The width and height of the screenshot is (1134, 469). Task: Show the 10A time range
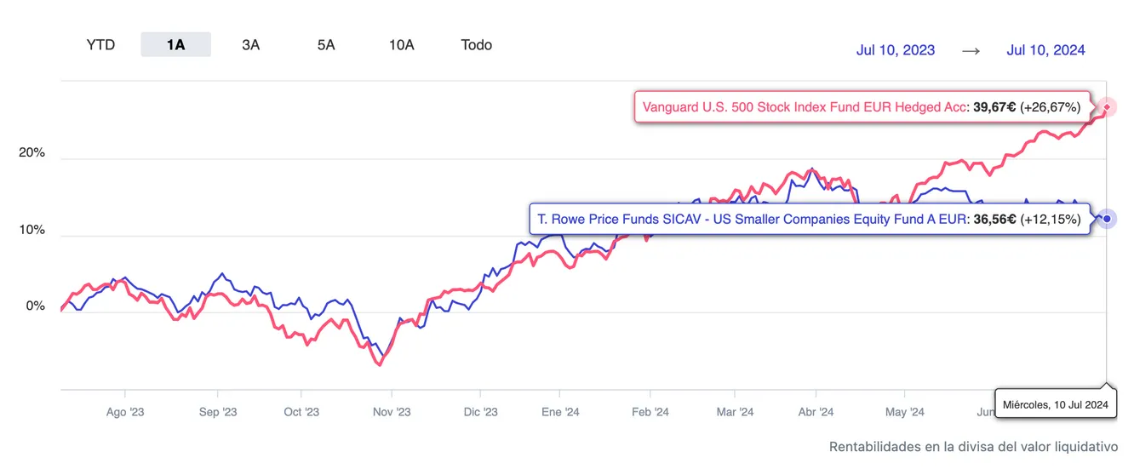click(x=401, y=45)
